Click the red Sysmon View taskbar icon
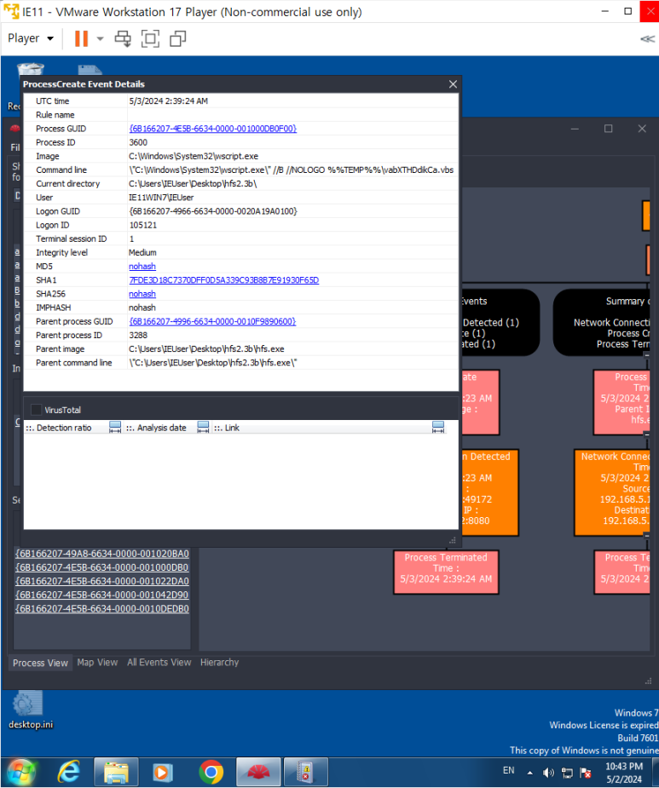This screenshot has width=659, height=788. (258, 772)
